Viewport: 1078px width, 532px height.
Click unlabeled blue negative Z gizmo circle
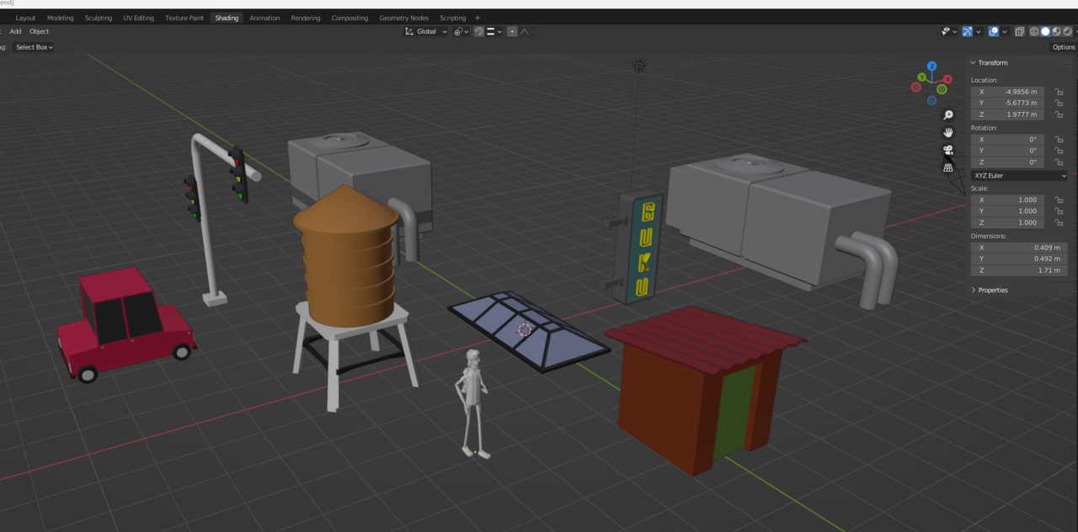[x=931, y=100]
